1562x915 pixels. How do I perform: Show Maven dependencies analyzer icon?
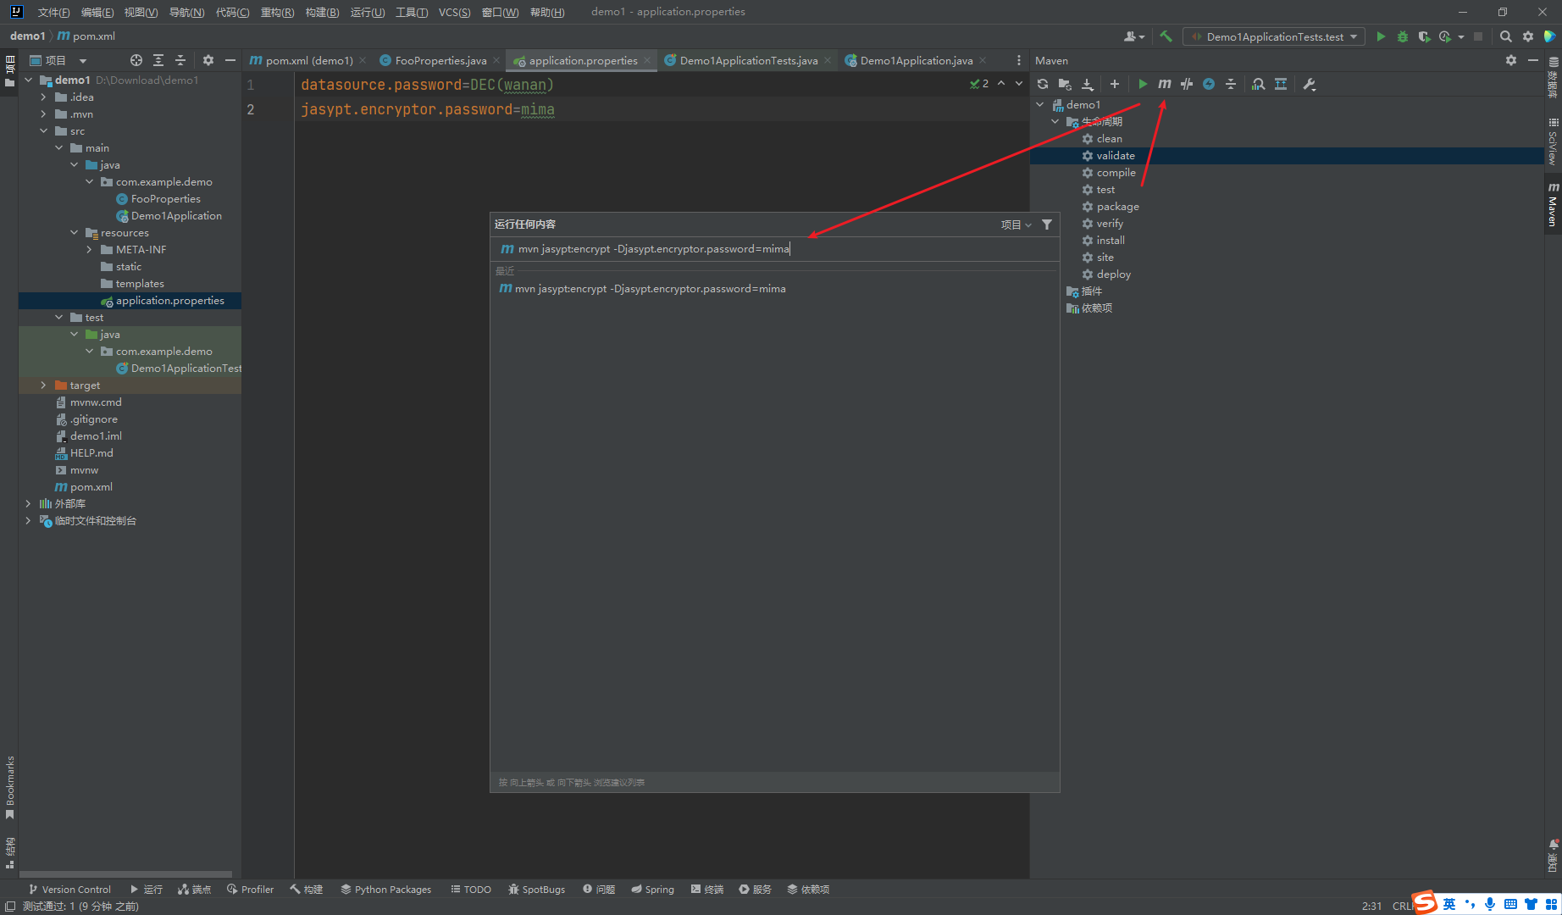(1259, 84)
